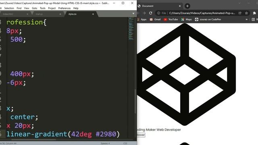The width and height of the screenshot is (258, 145).
Task: Open the Project menu in Sublime
Action: 52,8
